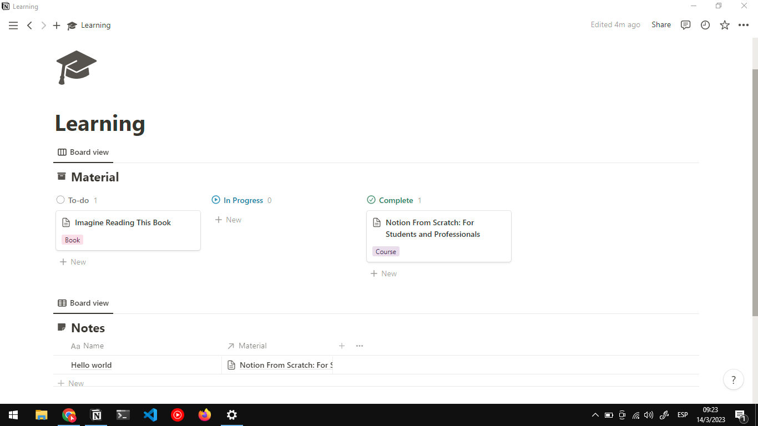Open the terminal from the taskbar
The image size is (758, 426).
click(123, 415)
